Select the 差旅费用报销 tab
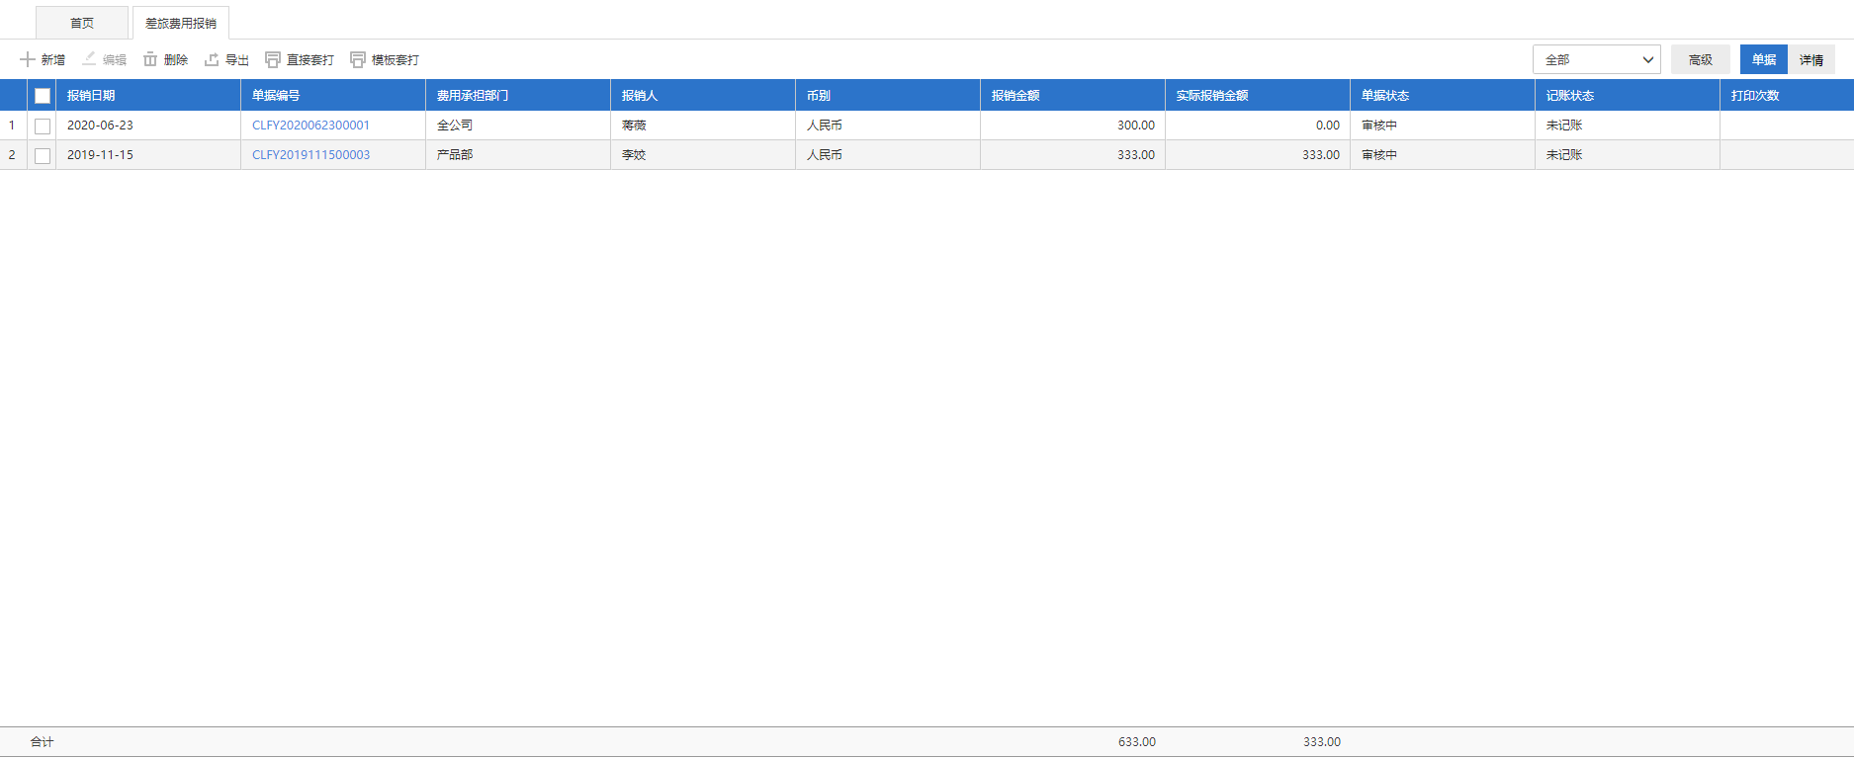Viewport: 1854px width, 758px height. coord(181,23)
